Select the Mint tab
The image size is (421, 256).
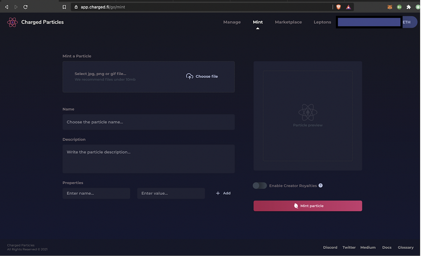[258, 22]
